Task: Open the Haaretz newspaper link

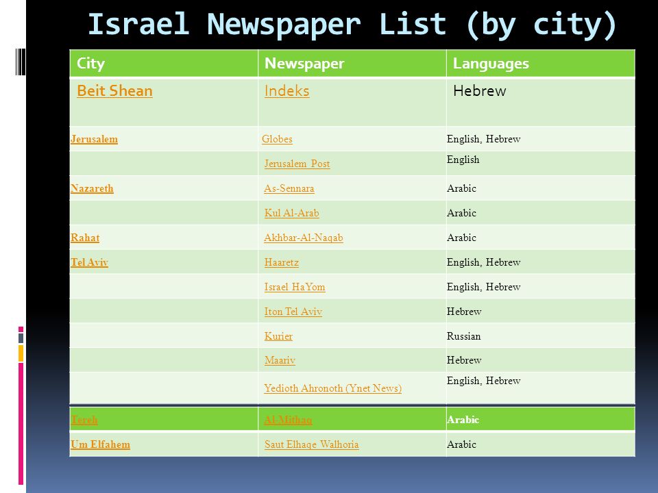Action: pos(282,262)
